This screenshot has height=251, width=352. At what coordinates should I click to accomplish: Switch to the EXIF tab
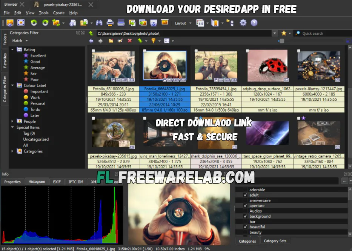57,182
